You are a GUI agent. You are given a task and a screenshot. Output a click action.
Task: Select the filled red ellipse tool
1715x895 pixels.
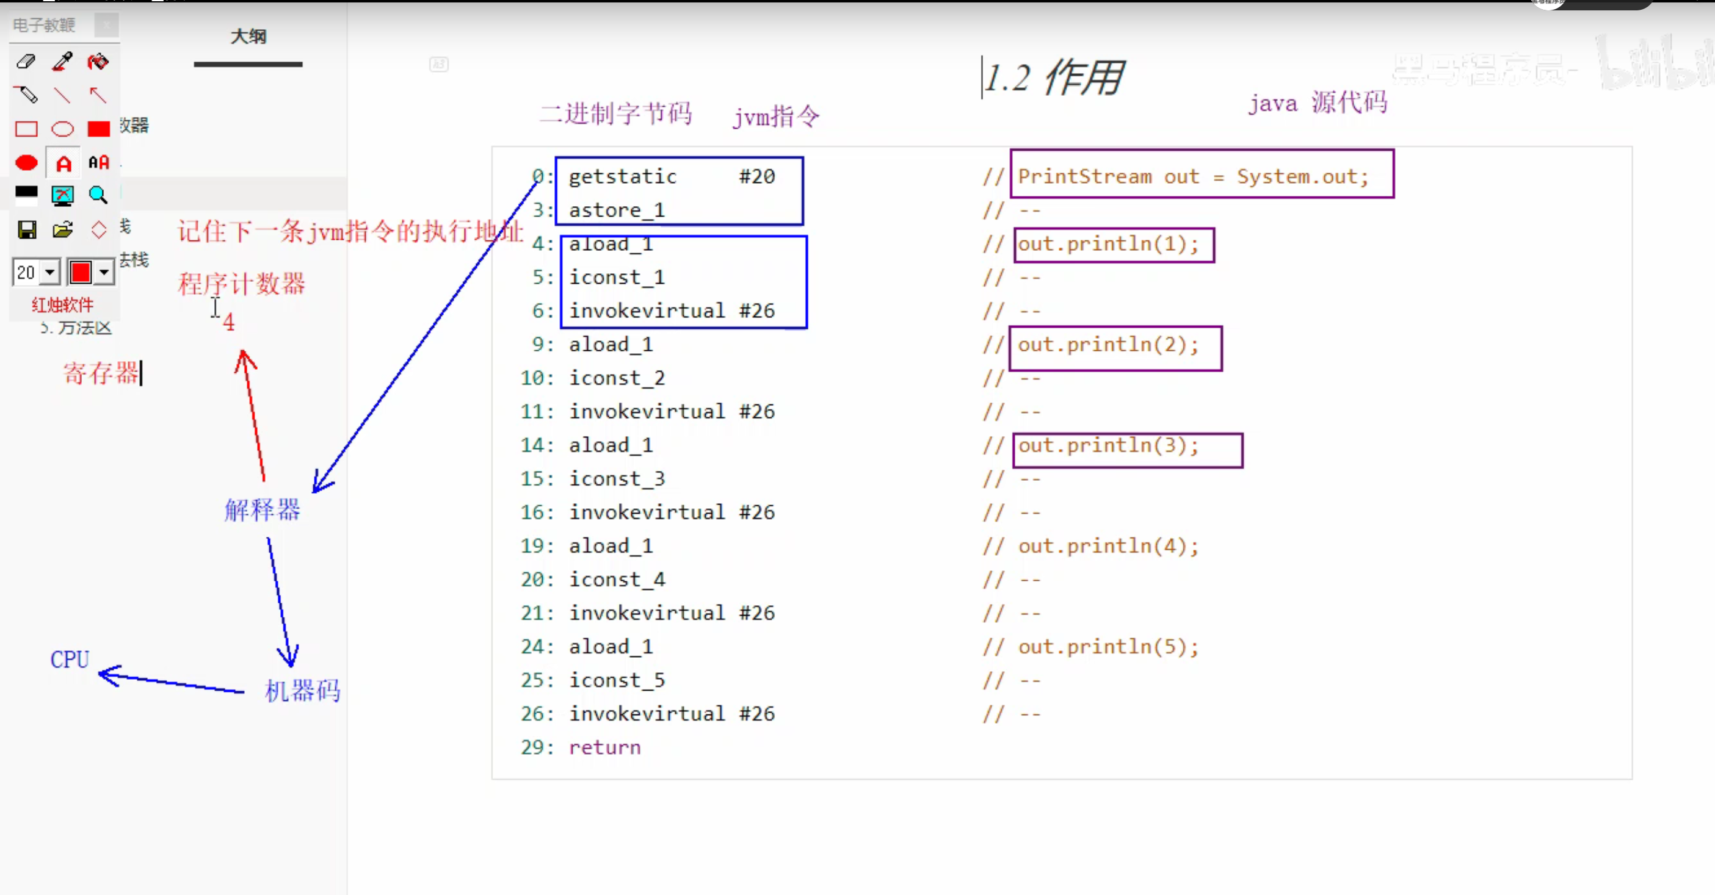coord(26,162)
